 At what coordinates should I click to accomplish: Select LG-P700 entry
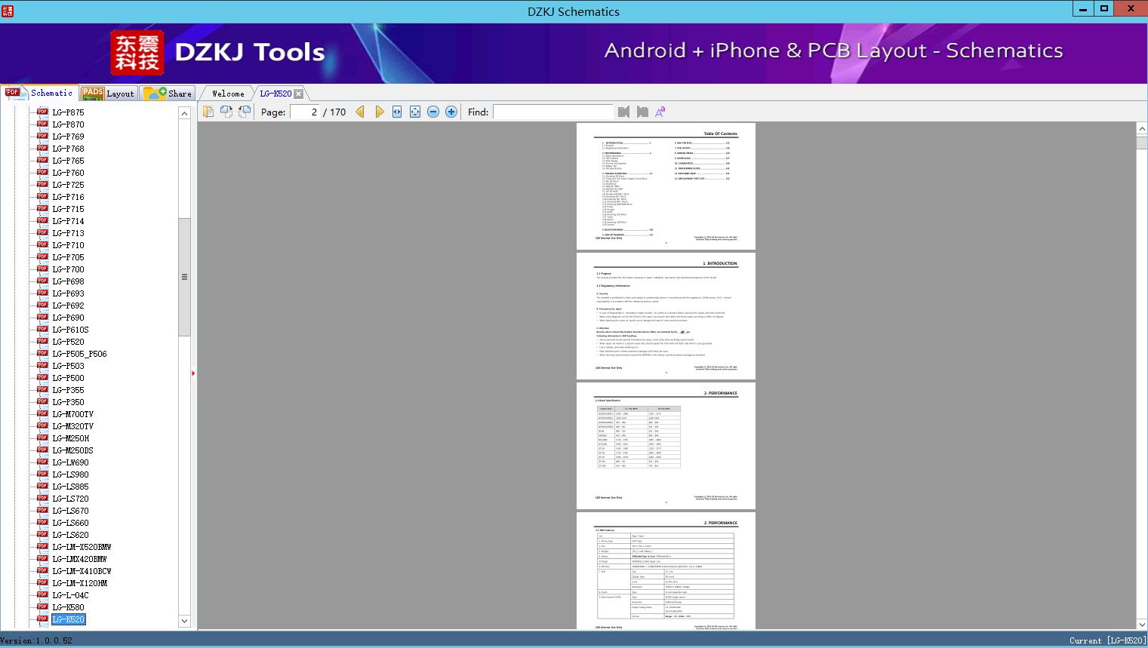click(68, 269)
